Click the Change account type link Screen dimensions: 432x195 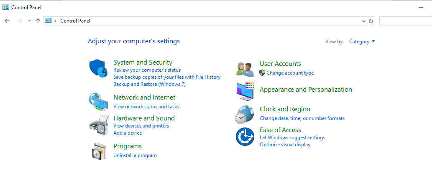click(290, 73)
